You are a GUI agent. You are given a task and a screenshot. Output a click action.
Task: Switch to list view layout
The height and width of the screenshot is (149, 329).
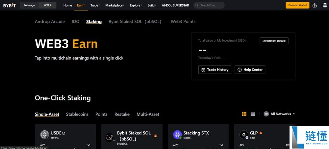pos(253,114)
